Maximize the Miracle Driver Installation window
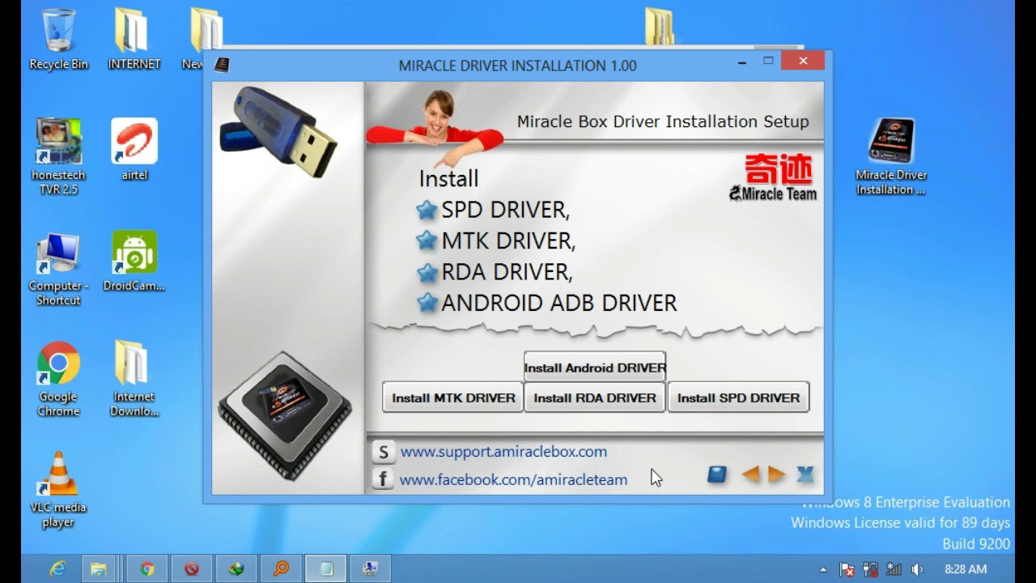 [x=768, y=61]
